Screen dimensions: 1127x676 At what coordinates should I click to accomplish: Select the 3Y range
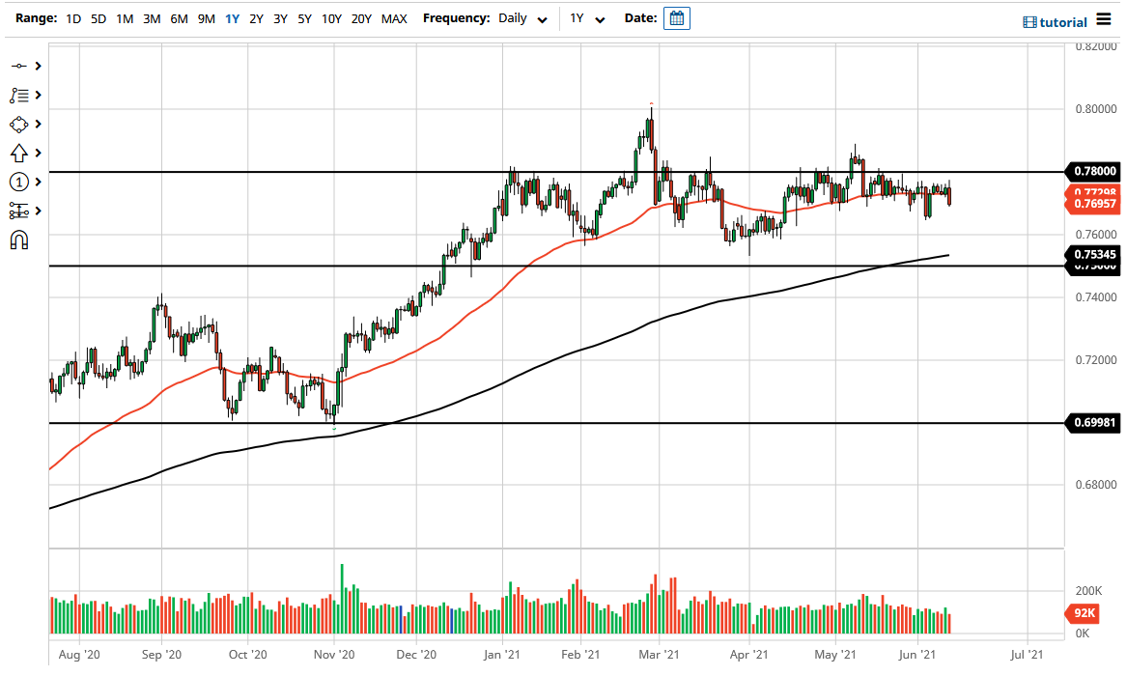pos(280,18)
